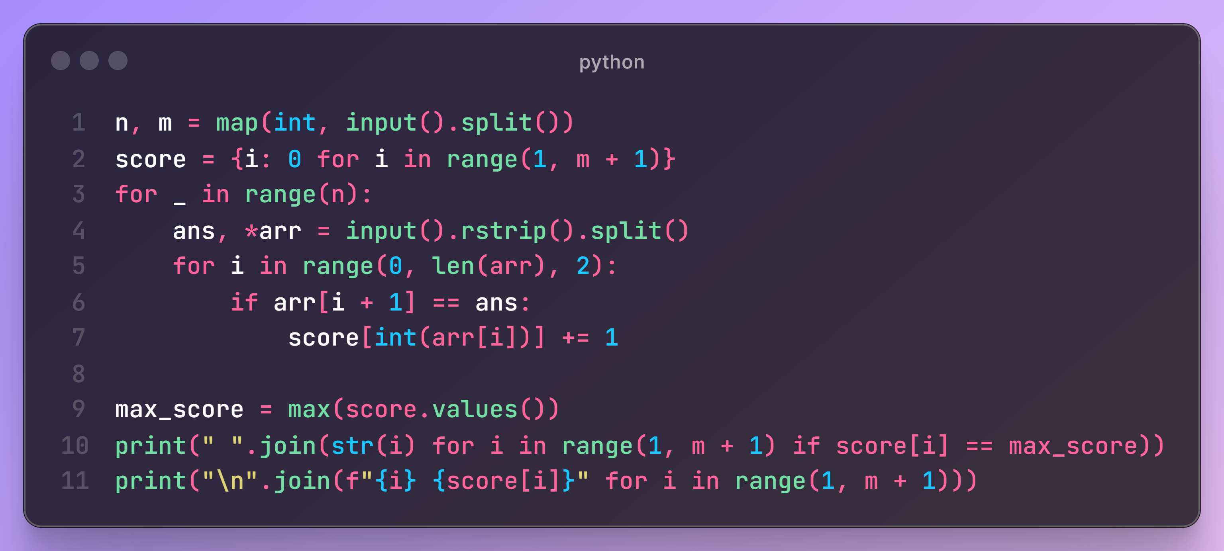Viewport: 1224px width, 551px height.
Task: Click the middle gray window dot
Action: coord(89,61)
